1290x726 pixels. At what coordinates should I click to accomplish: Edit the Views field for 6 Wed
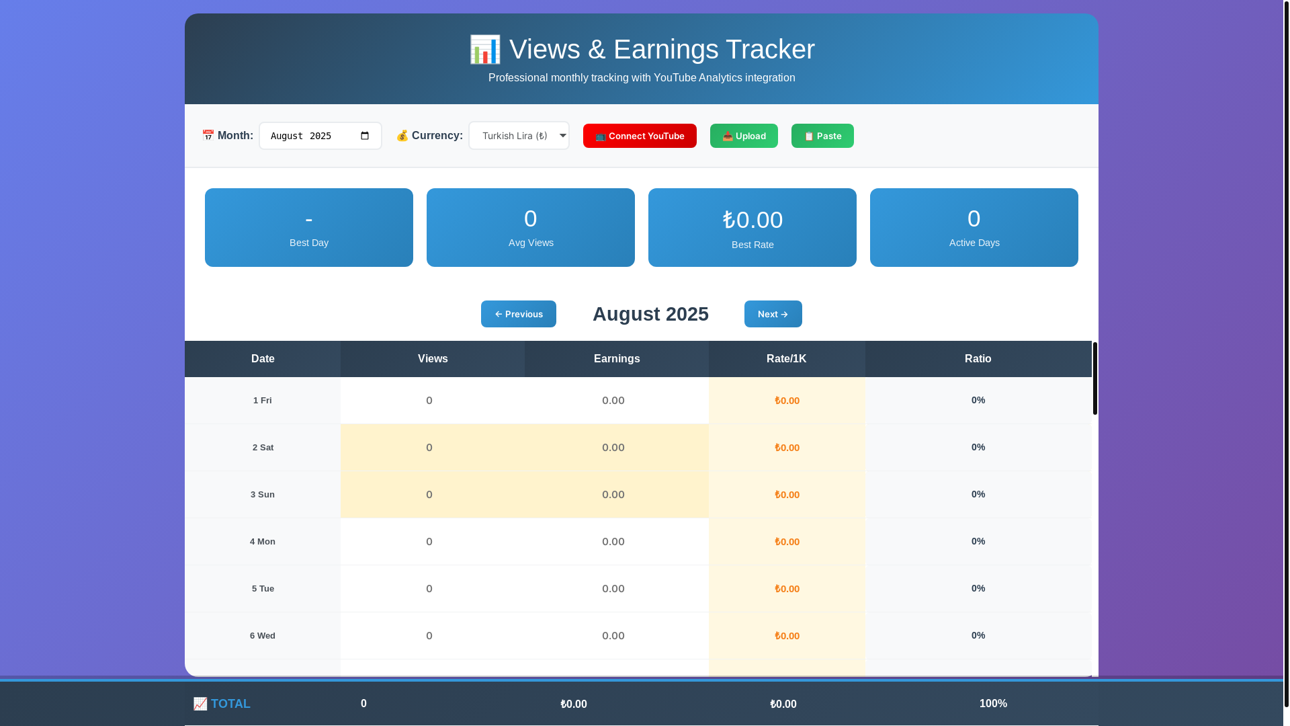(x=433, y=636)
